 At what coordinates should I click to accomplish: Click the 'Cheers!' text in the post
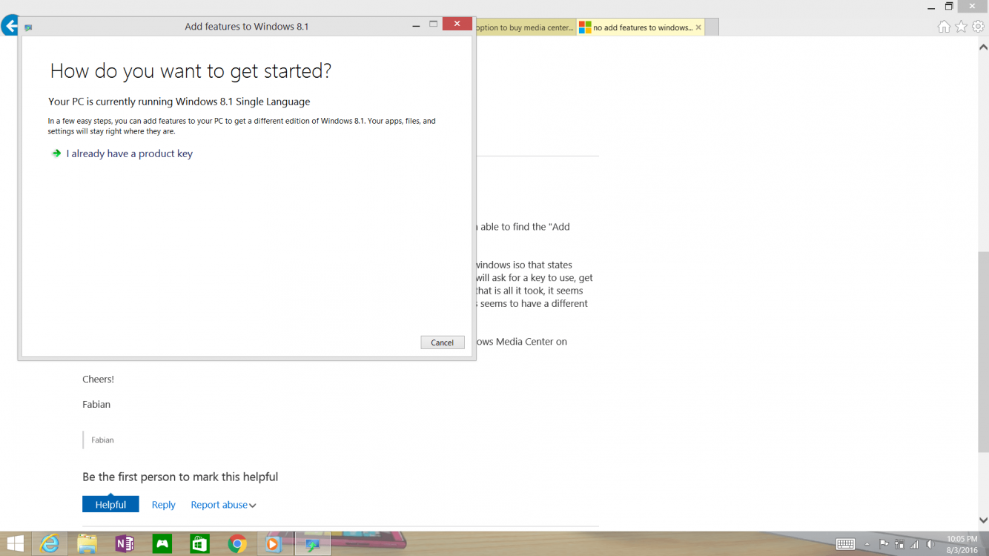[x=98, y=379]
